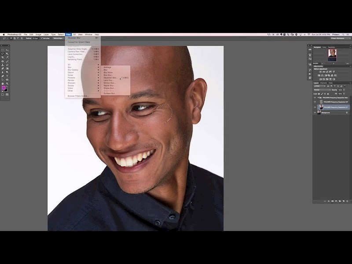352x264 pixels.
Task: Add a Hue/Saturation adjustment layer
Action: [x=319, y=76]
